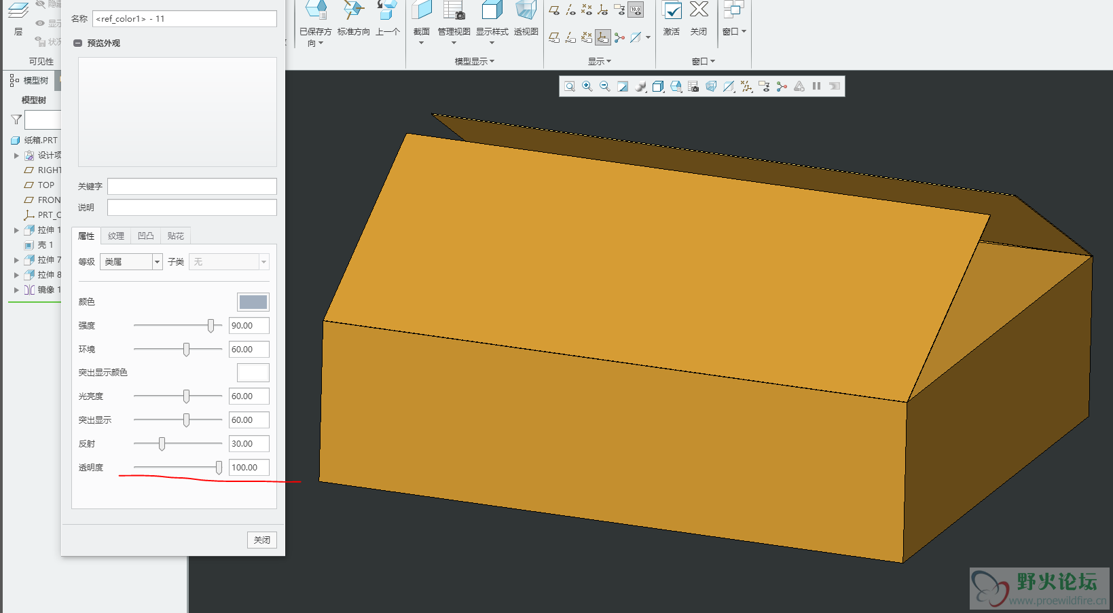The image size is (1113, 613).
Task: Click the model tree filter funnel icon
Action: pos(16,120)
